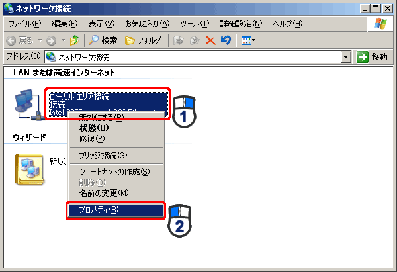
Task: Expand the address bar dropdown
Action: point(346,57)
